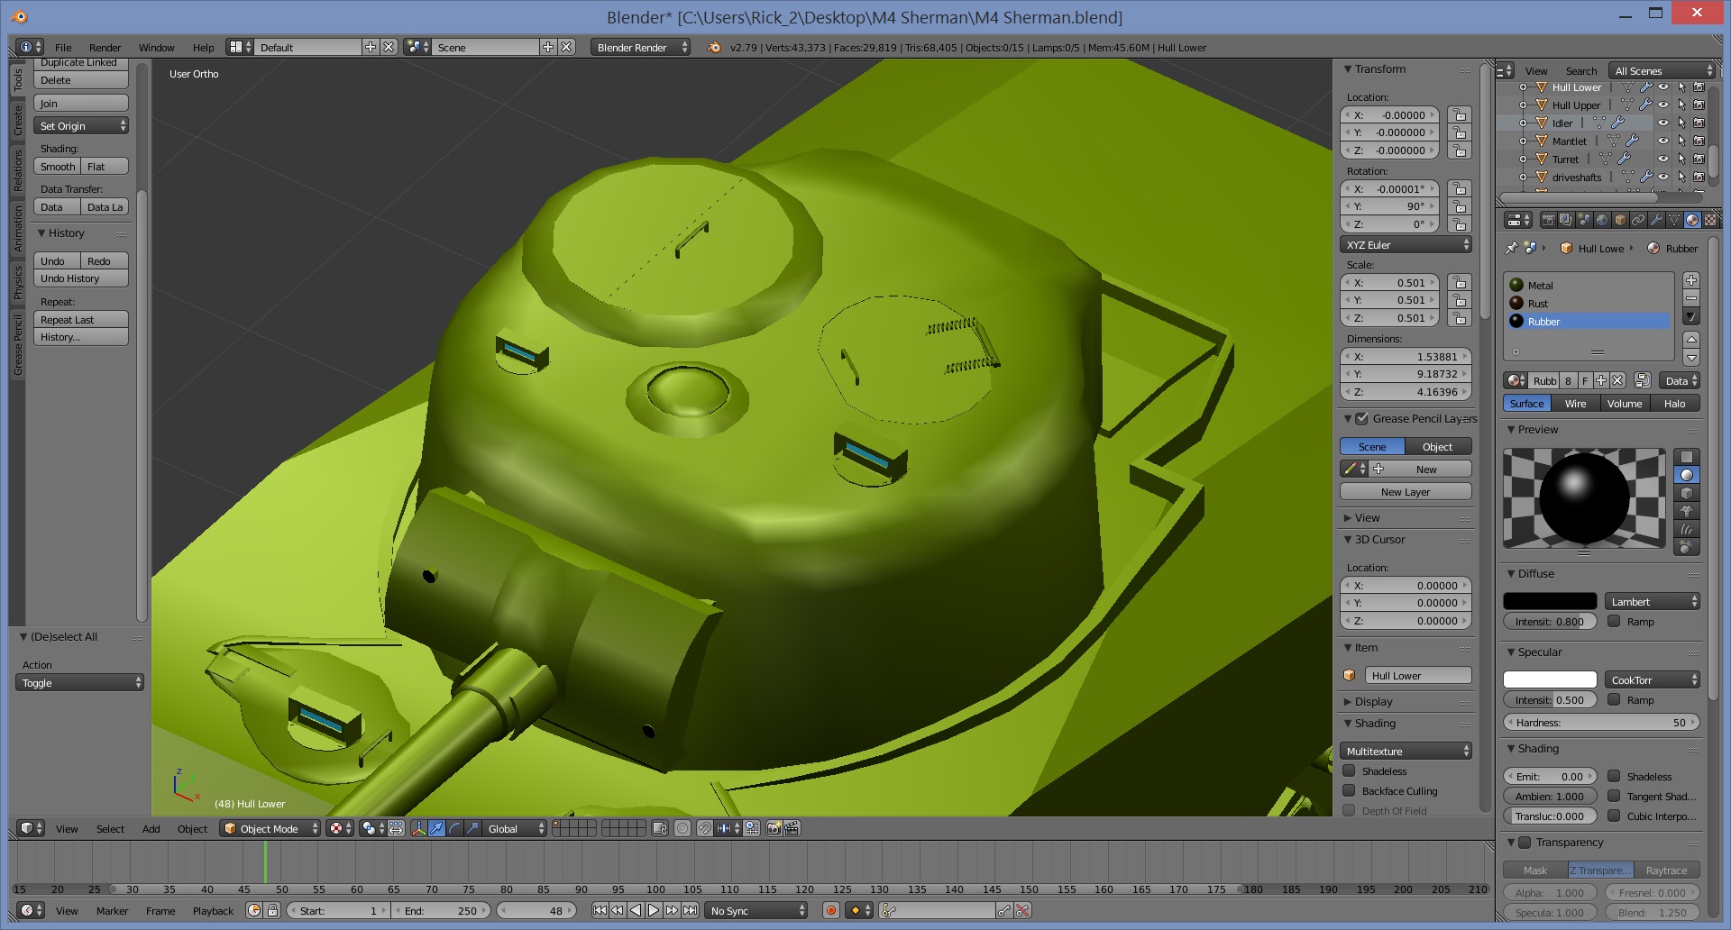Open the Help menu
Screen dimensions: 1731x930
tap(203, 47)
